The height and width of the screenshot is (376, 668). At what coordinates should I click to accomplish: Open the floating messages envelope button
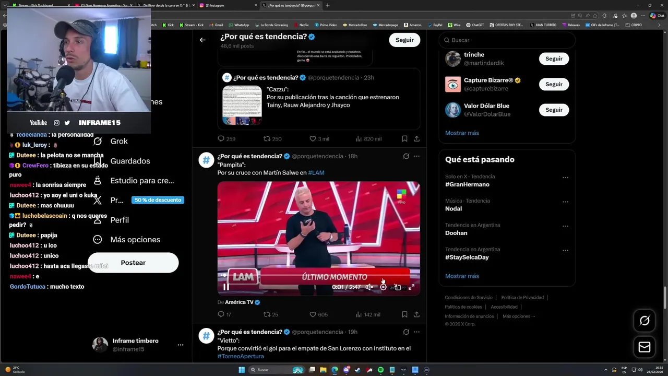pyautogui.click(x=645, y=347)
